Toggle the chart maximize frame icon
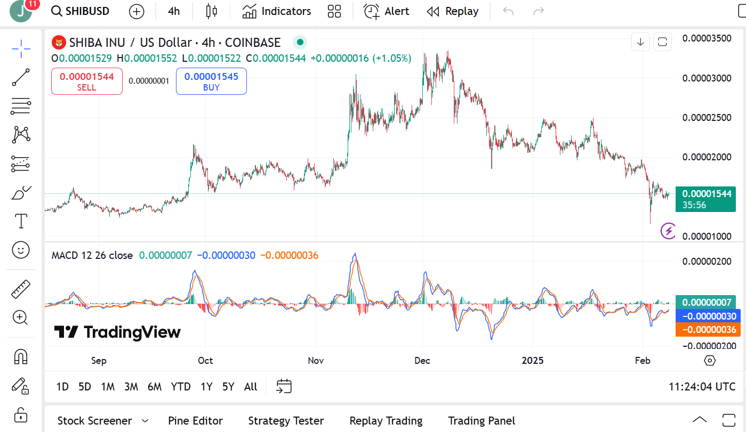This screenshot has width=746, height=432. pyautogui.click(x=663, y=42)
